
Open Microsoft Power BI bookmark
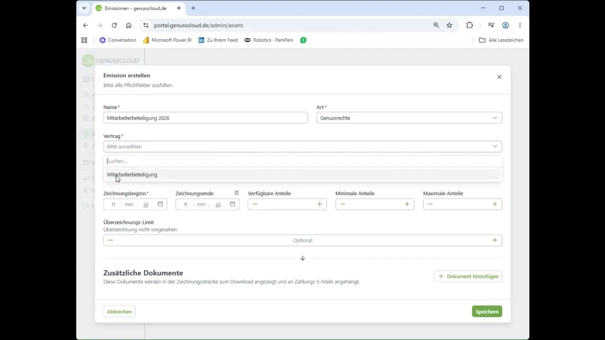pos(167,40)
